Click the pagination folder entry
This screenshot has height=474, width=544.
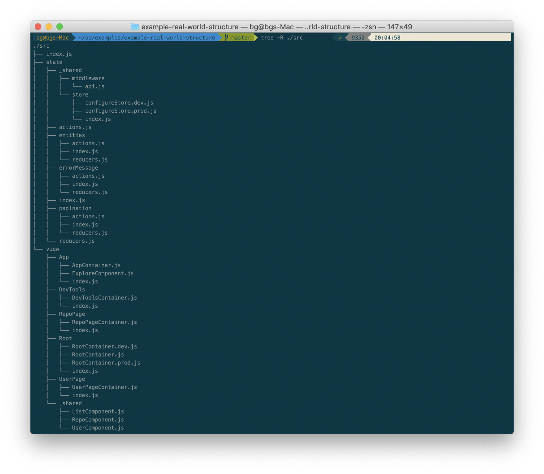tap(75, 208)
